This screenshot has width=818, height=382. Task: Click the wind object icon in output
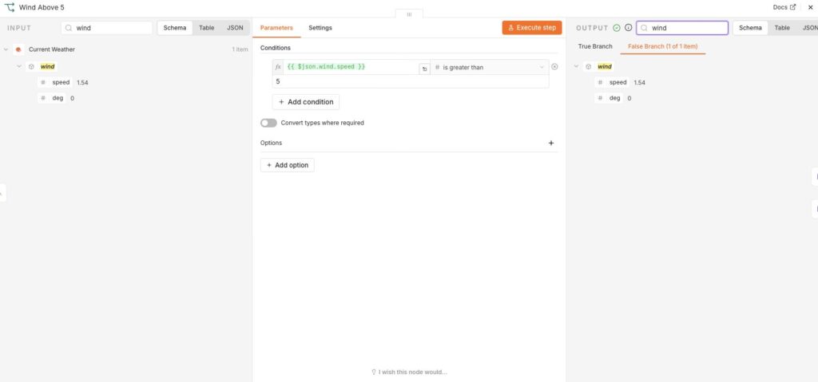(589, 67)
